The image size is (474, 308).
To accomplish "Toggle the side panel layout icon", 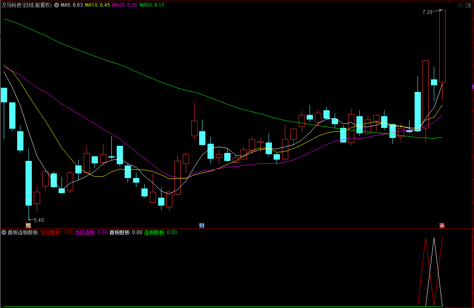I will point(468,5).
